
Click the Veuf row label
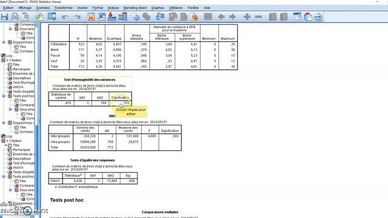(x=54, y=61)
